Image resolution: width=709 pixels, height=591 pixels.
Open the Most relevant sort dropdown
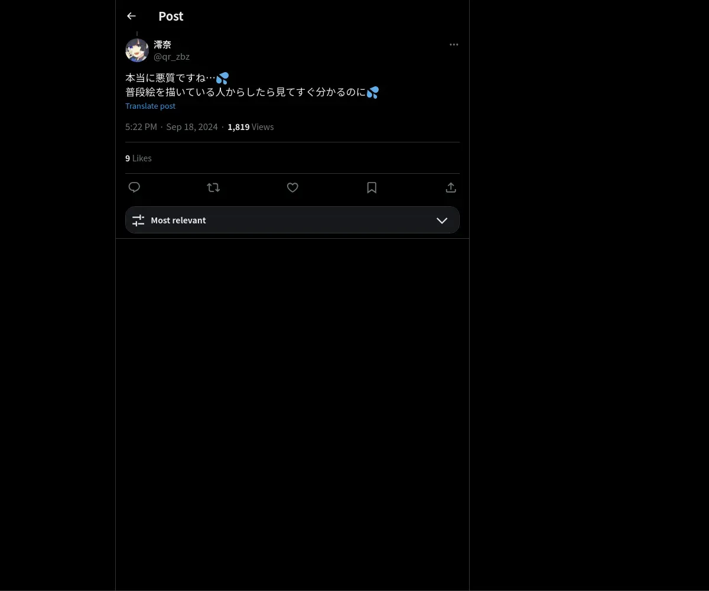[x=292, y=220]
